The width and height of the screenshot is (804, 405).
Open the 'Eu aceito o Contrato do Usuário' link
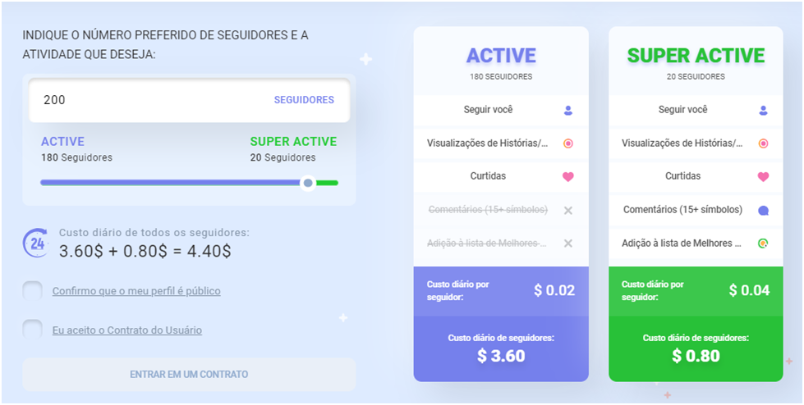pyautogui.click(x=127, y=330)
